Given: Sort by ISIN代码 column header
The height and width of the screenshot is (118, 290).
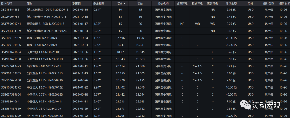Looking at the screenshot, I should (8, 4).
